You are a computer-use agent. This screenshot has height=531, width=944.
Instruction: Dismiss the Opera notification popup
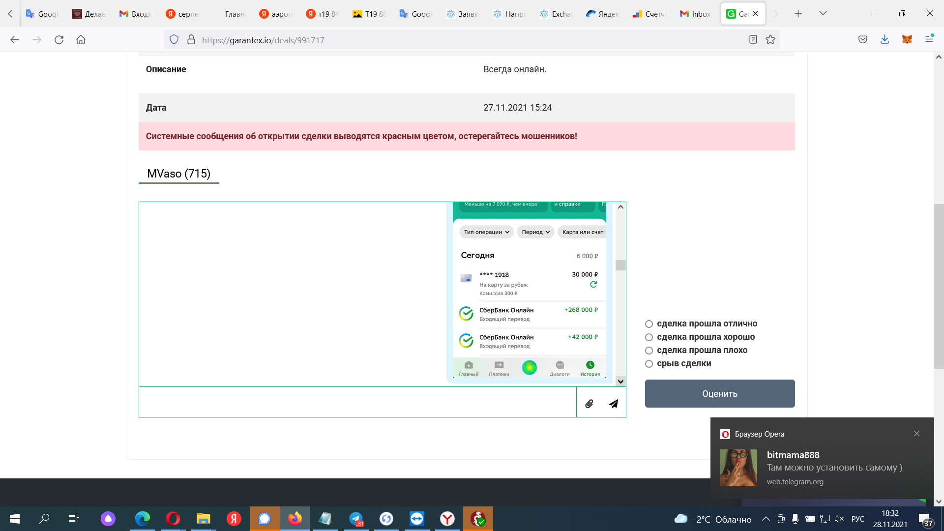[916, 434]
